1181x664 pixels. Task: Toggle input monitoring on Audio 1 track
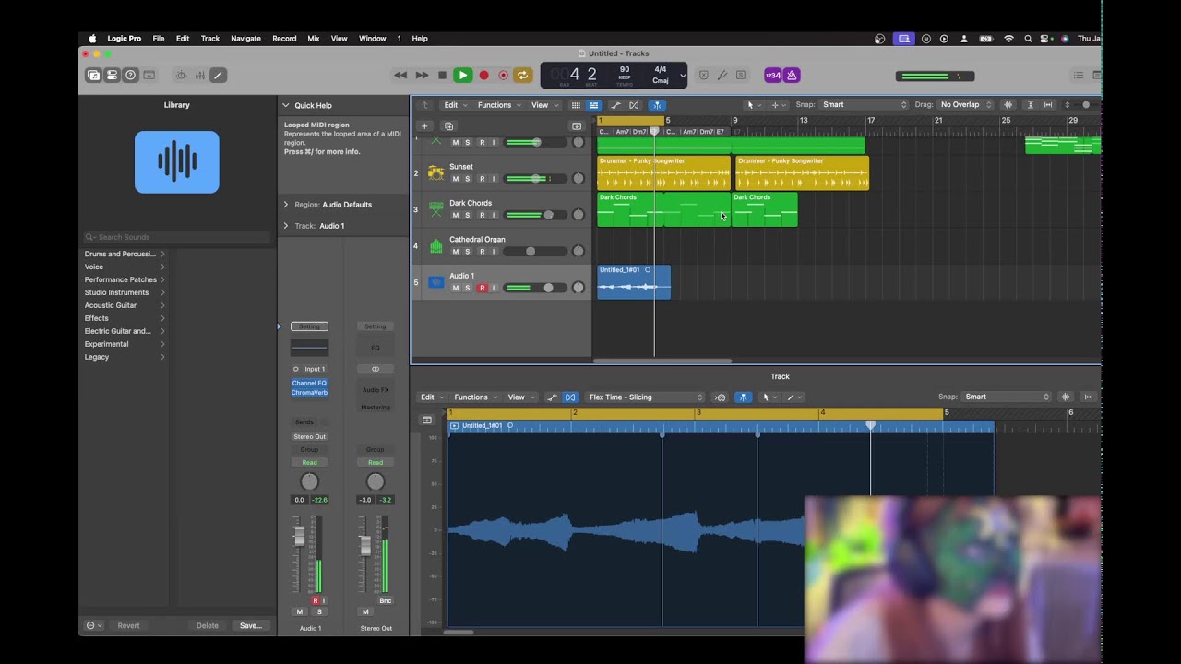tap(494, 288)
